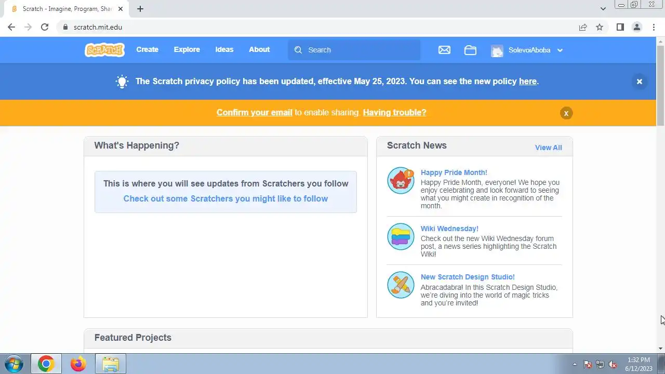Click the Wiki Wednesday news icon
665x374 pixels.
[x=401, y=237]
